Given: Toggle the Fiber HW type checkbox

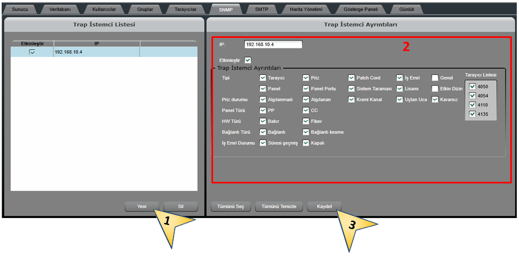Looking at the screenshot, I should coord(306,121).
